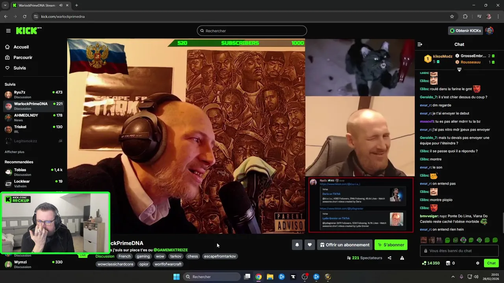
Task: Open the hamburger menu beside the Kick logo
Action: tap(8, 31)
